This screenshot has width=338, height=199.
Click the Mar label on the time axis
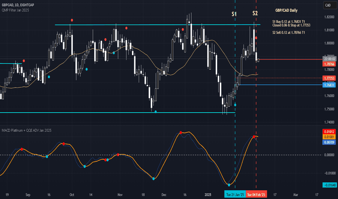coord(296,195)
